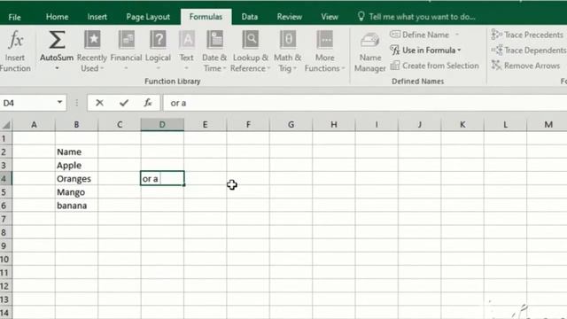Viewport: 567px width, 319px height.
Task: Select column A header
Action: coord(34,125)
